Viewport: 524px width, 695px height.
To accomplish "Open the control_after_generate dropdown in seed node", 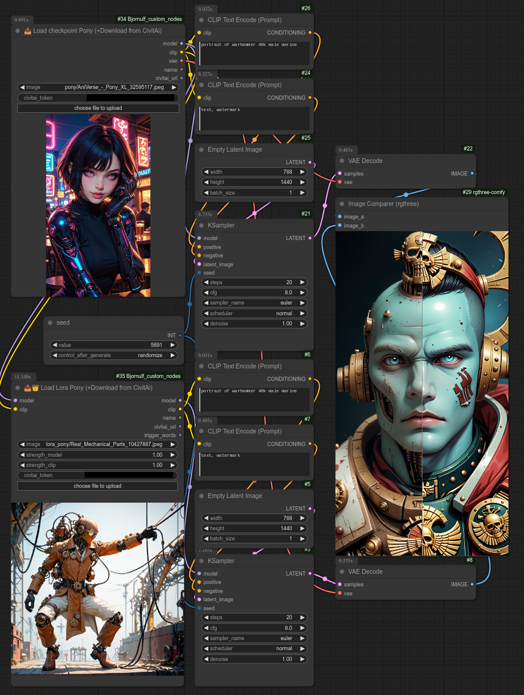I will 113,355.
